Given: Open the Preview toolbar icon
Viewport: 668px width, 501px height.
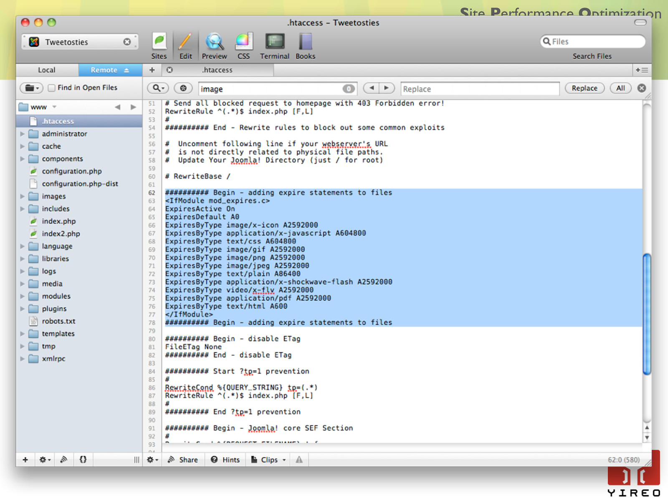Looking at the screenshot, I should pos(214,46).
